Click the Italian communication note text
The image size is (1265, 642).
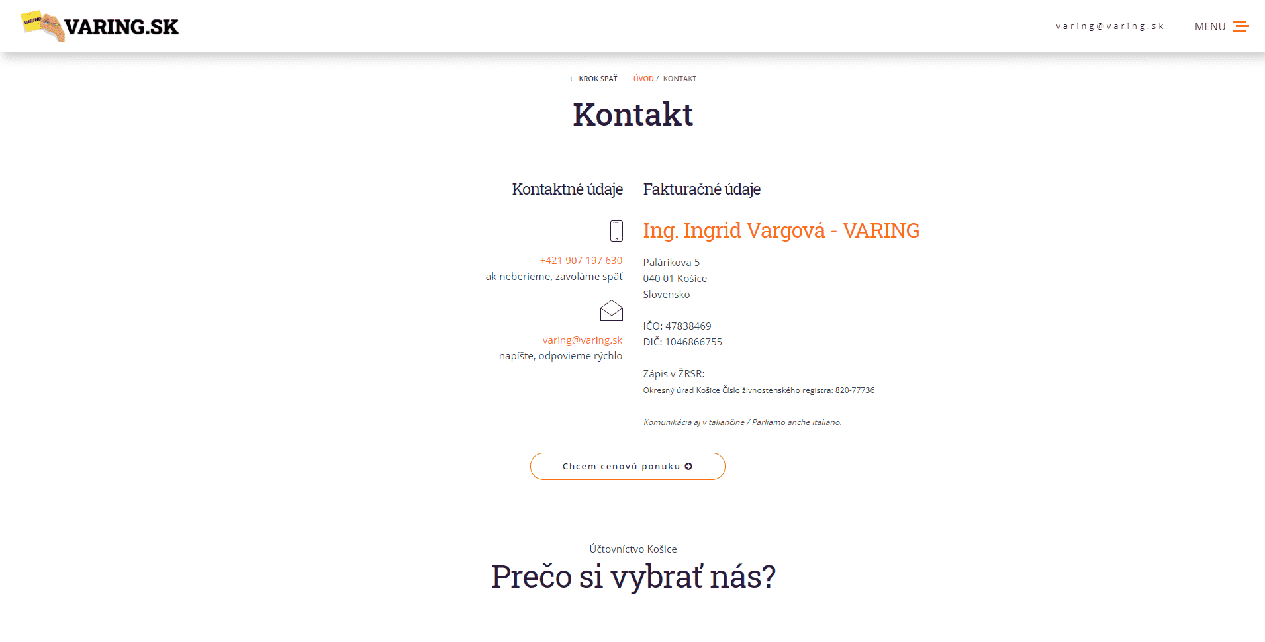[x=742, y=422]
